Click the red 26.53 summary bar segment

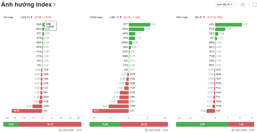pyautogui.click(x=144, y=124)
